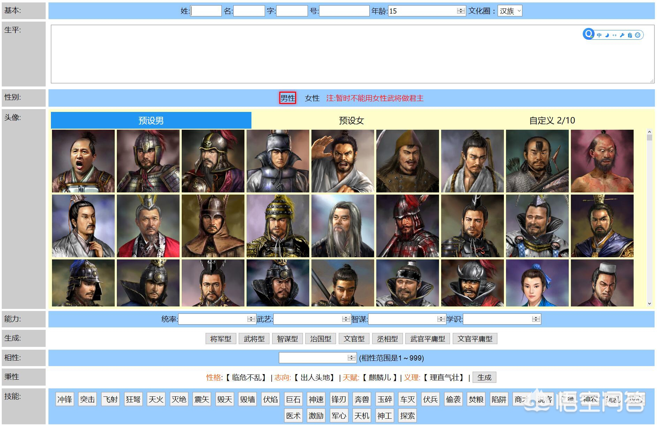Image resolution: width=657 pixels, height=425 pixels.
Task: Click into the 生平 biography text area
Action: (353, 54)
